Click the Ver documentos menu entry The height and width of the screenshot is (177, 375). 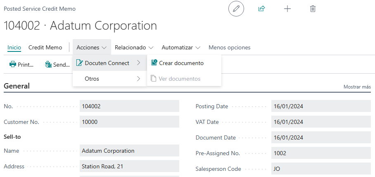pos(179,79)
